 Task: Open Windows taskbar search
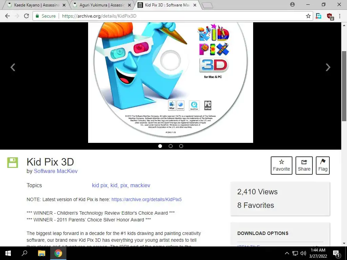[24, 253]
